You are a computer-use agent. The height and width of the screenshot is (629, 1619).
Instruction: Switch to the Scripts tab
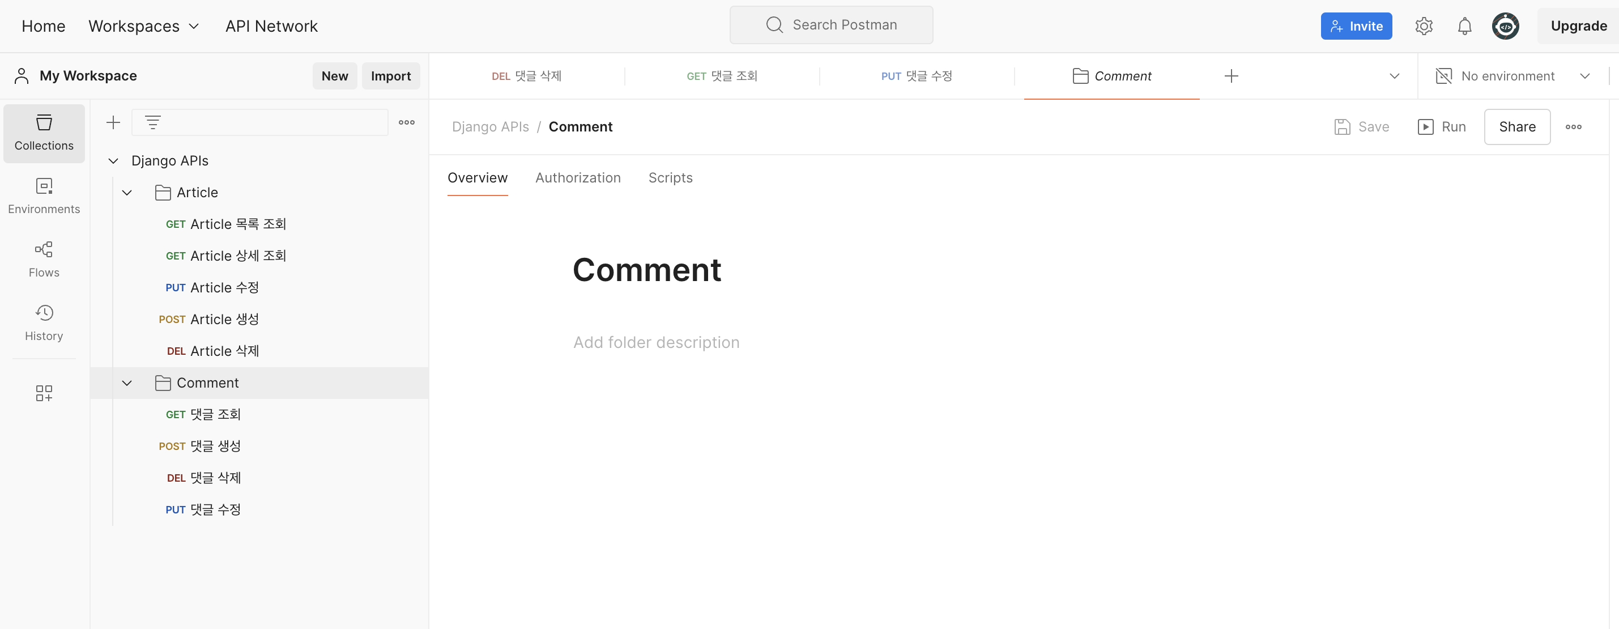click(670, 178)
